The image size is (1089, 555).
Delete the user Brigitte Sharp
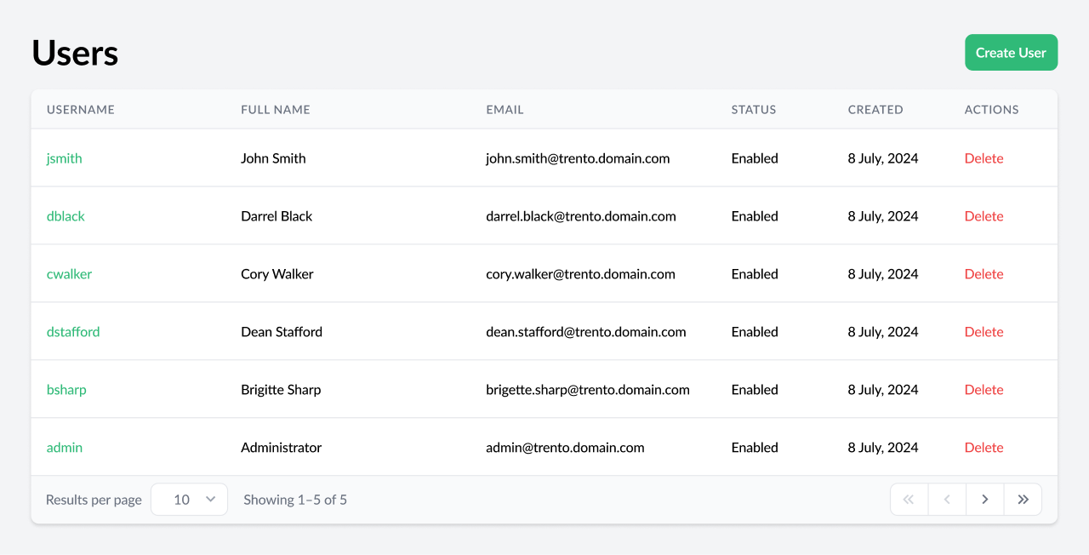point(984,390)
